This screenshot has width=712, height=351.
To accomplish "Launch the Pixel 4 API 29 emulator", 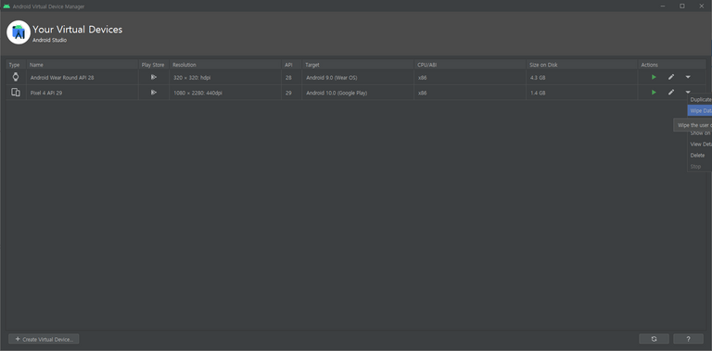I will click(654, 92).
